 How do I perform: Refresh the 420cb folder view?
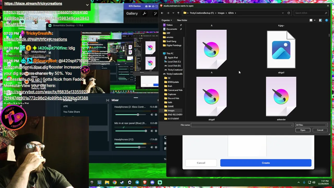tap(289, 13)
